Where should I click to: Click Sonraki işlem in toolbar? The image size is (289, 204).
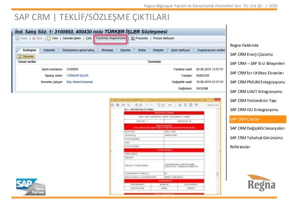tap(72, 38)
